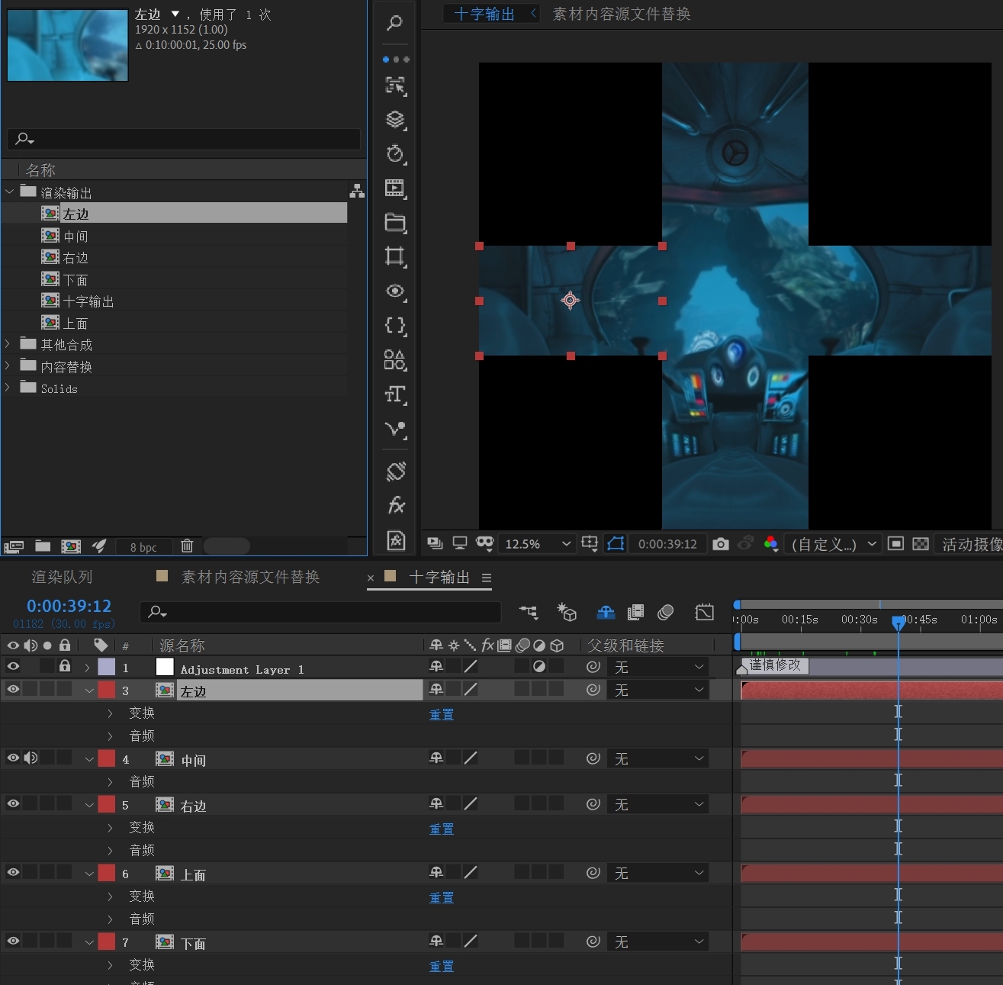1003x985 pixels.
Task: Hide the 中间 layer in timeline
Action: coord(13,758)
